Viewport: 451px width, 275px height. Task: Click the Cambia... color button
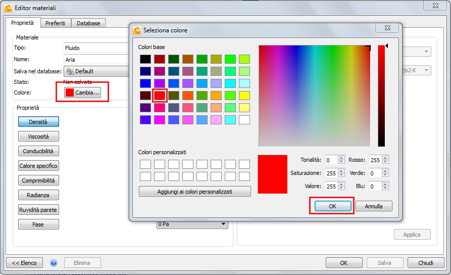tap(82, 93)
